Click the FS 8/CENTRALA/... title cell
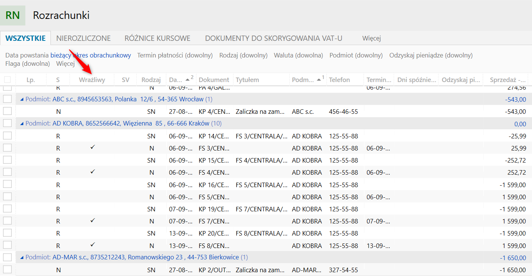532x276 pixels. [x=261, y=233]
